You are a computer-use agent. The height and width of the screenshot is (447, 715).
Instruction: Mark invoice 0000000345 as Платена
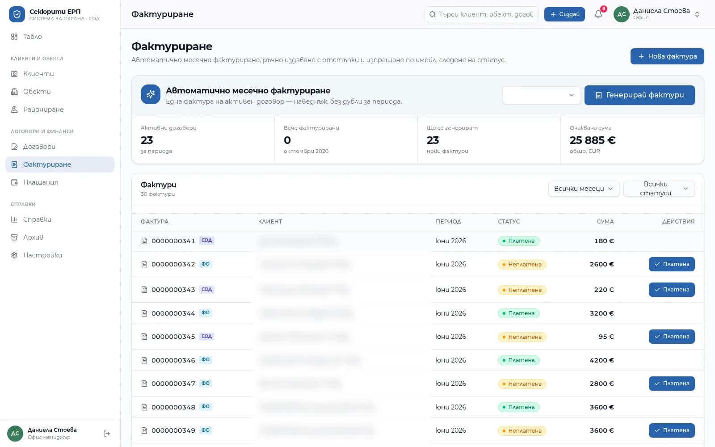672,337
